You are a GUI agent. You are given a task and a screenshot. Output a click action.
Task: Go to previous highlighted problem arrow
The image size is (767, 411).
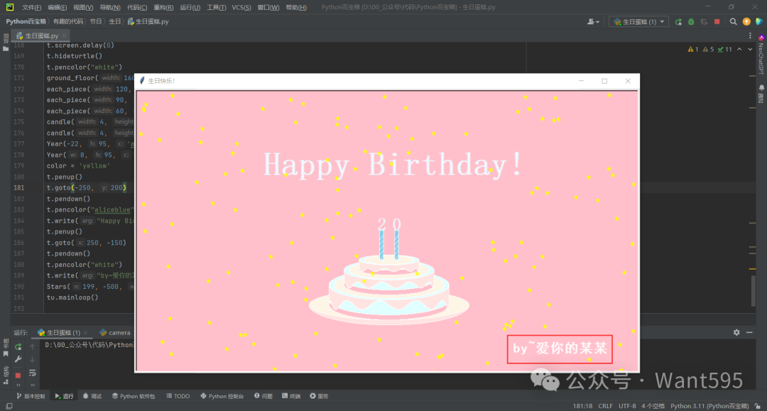[739, 50]
